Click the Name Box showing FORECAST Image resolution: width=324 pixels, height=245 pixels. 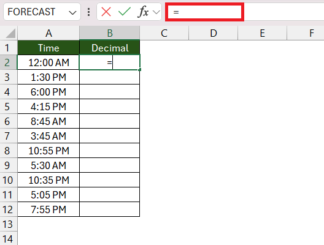42,12
